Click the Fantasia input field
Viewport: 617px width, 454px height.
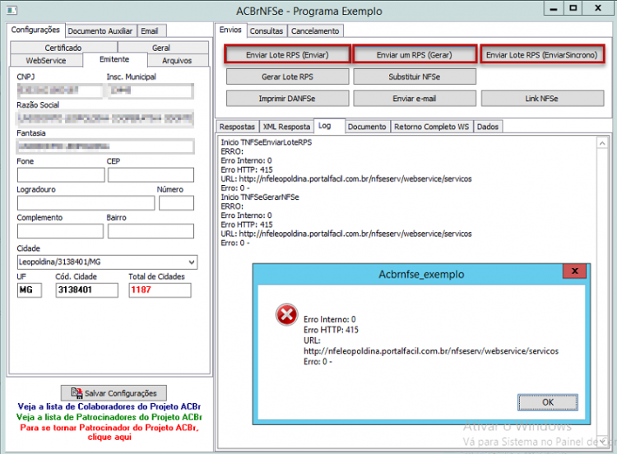tap(105, 146)
